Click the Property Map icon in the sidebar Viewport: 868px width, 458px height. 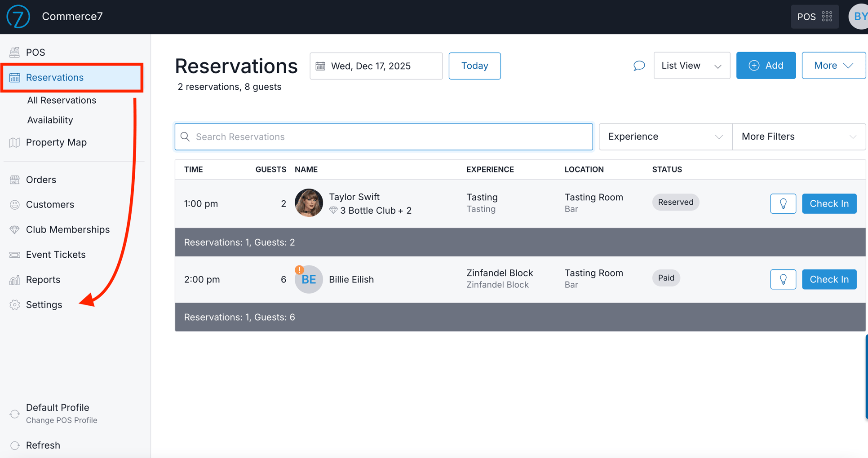[15, 142]
